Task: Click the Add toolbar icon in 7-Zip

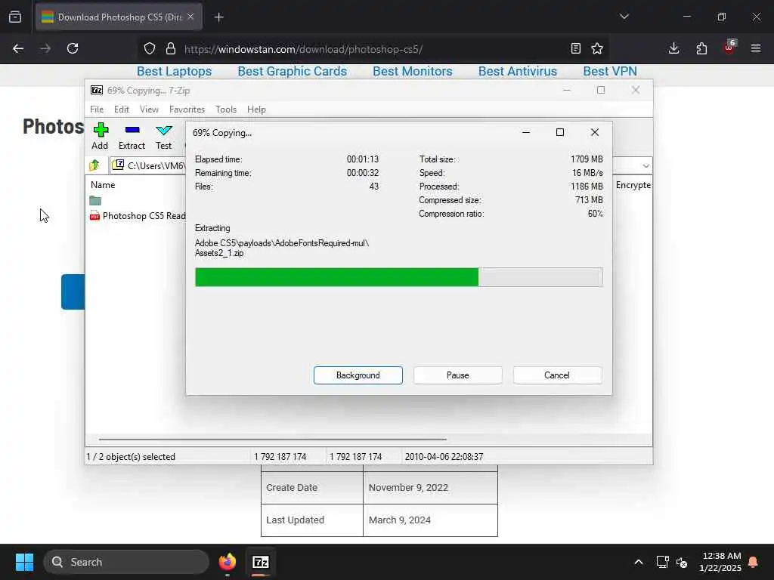Action: [x=101, y=136]
